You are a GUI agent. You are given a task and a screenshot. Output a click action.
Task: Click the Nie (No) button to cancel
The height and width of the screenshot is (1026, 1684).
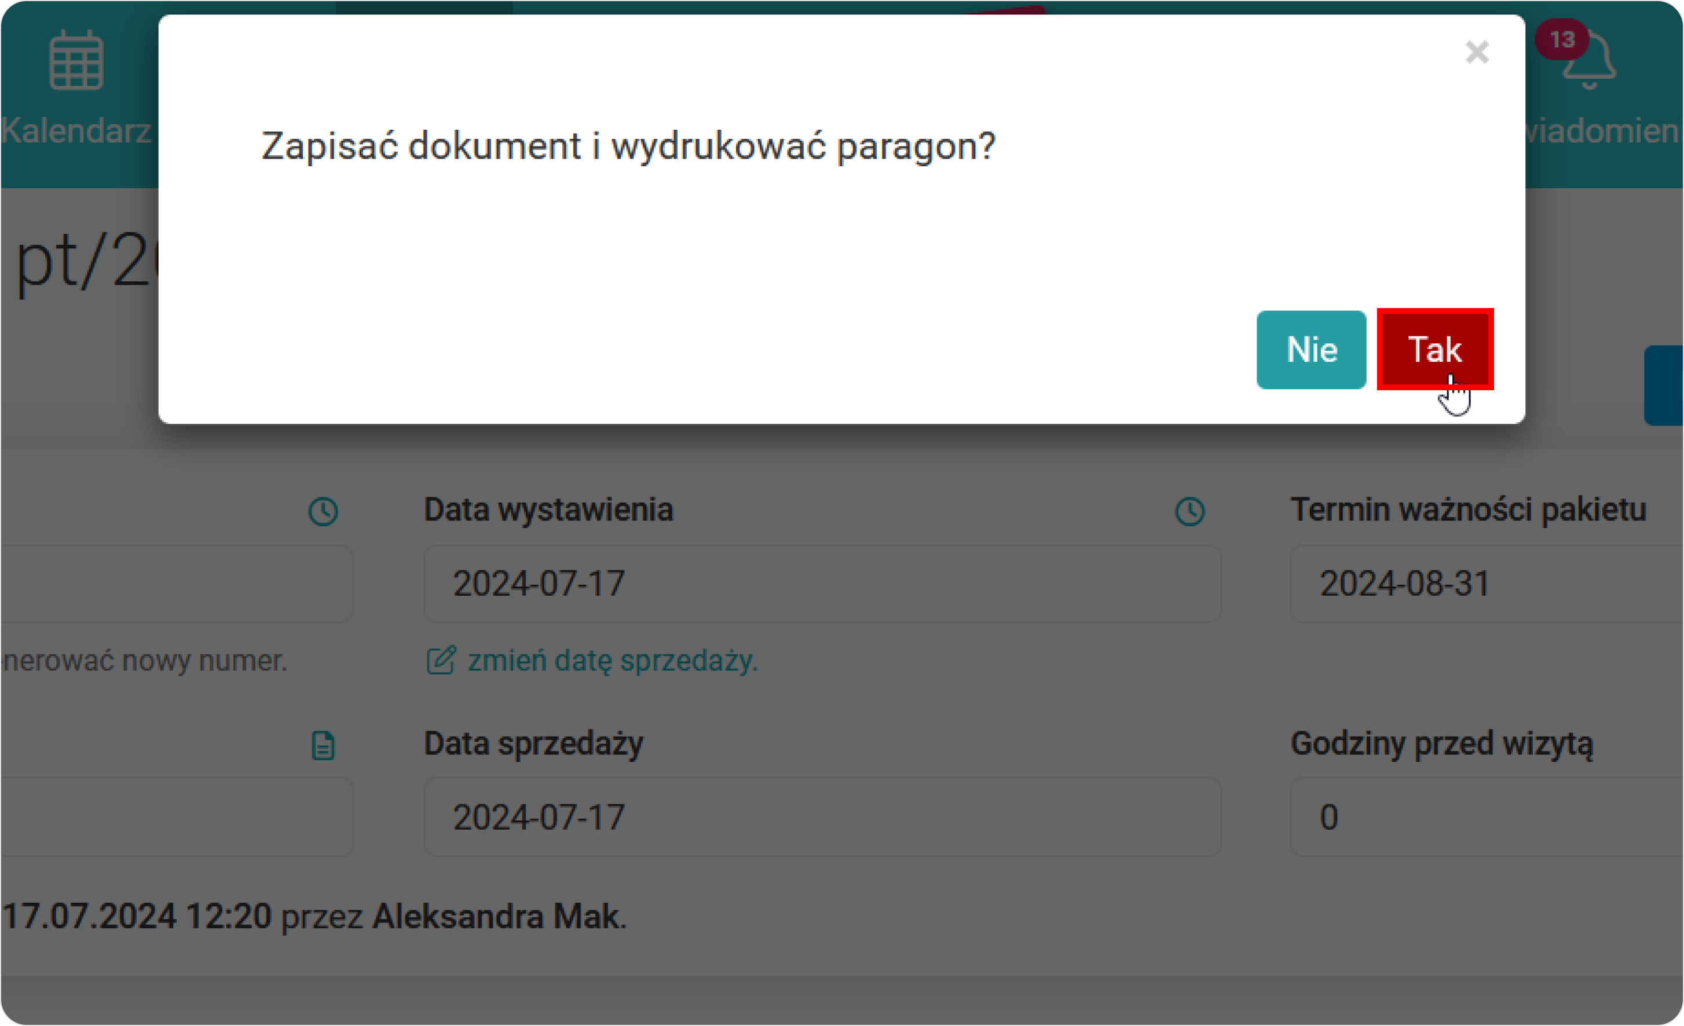click(1310, 350)
